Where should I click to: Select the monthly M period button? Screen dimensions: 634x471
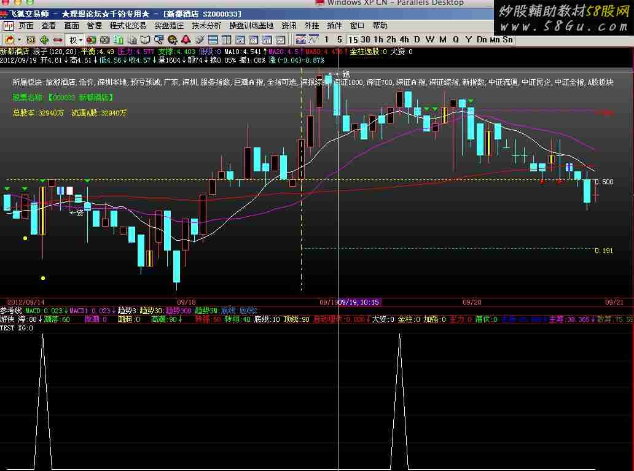click(x=443, y=40)
